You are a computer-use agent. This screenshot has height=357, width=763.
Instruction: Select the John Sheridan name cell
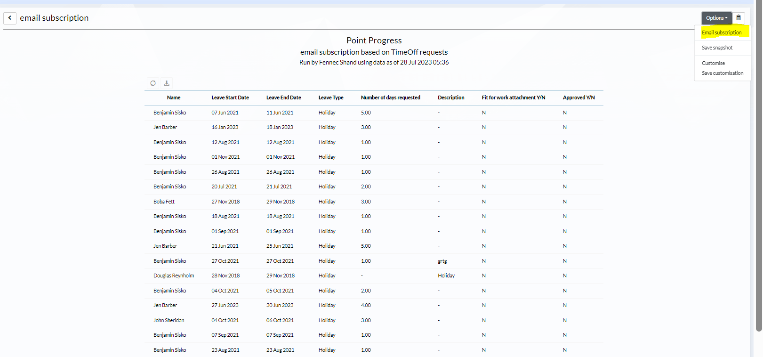point(169,320)
